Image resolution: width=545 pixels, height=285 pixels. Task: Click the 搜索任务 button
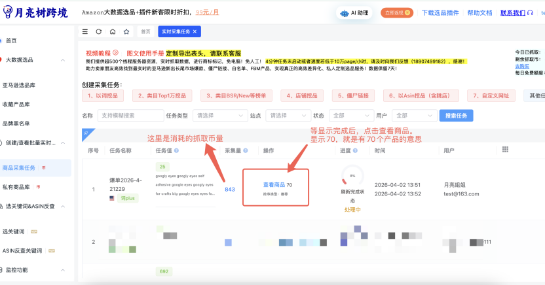[x=455, y=116]
